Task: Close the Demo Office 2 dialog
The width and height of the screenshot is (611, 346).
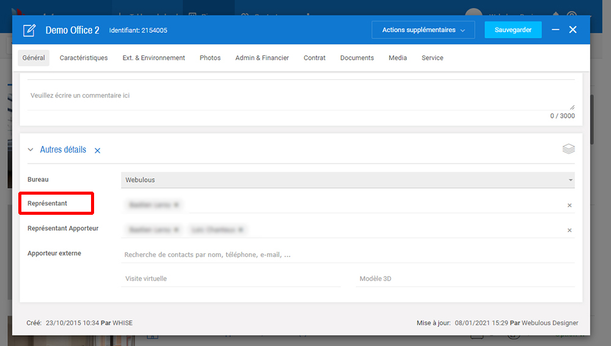Action: tap(573, 29)
